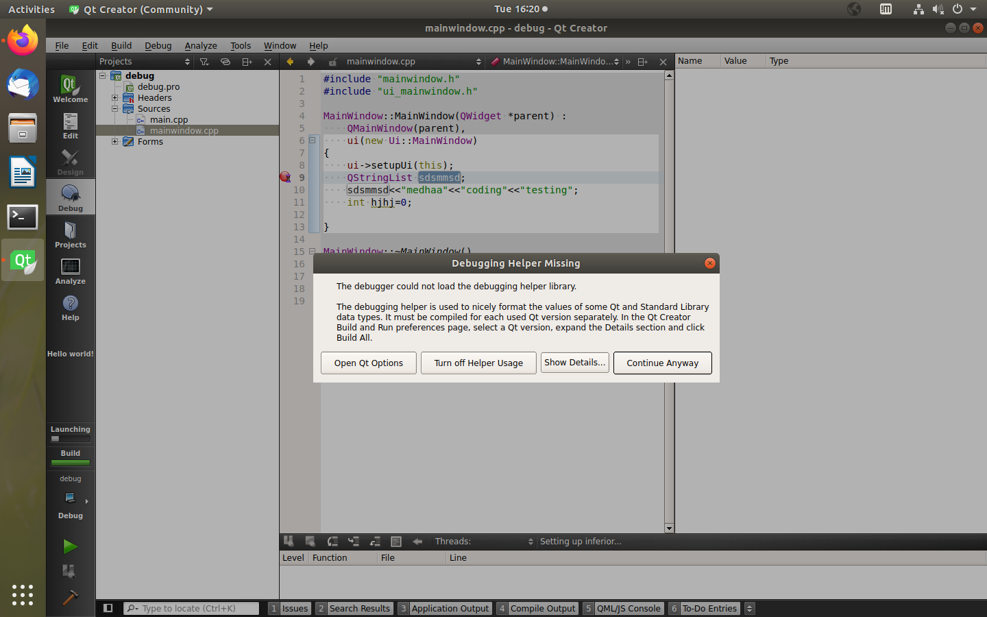Focus the Type to locate field
The image size is (987, 617).
191,608
